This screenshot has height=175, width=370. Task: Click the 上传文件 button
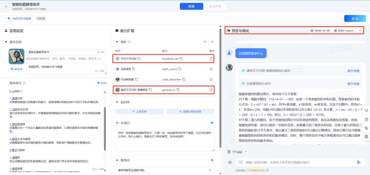pos(139,112)
